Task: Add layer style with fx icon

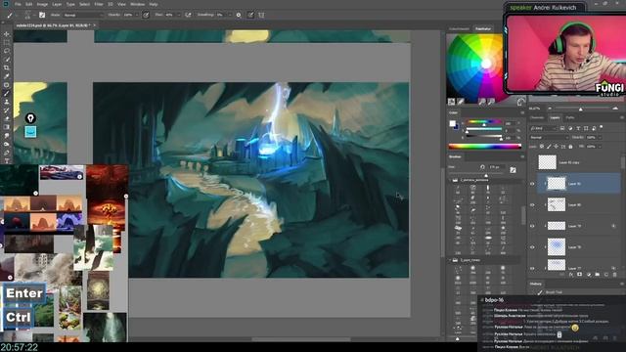Action: (x=571, y=275)
